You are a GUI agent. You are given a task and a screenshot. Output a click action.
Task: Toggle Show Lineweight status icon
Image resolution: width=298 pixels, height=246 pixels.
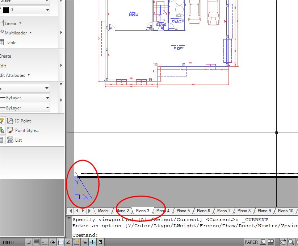pos(92,242)
